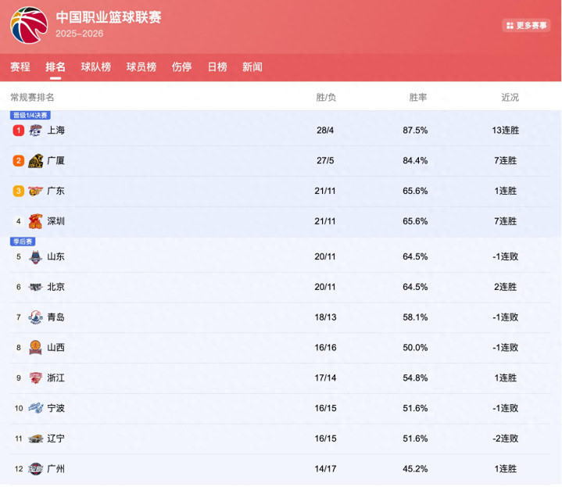Open the 辽宁 team name link
Image resolution: width=562 pixels, height=487 pixels.
click(x=55, y=439)
